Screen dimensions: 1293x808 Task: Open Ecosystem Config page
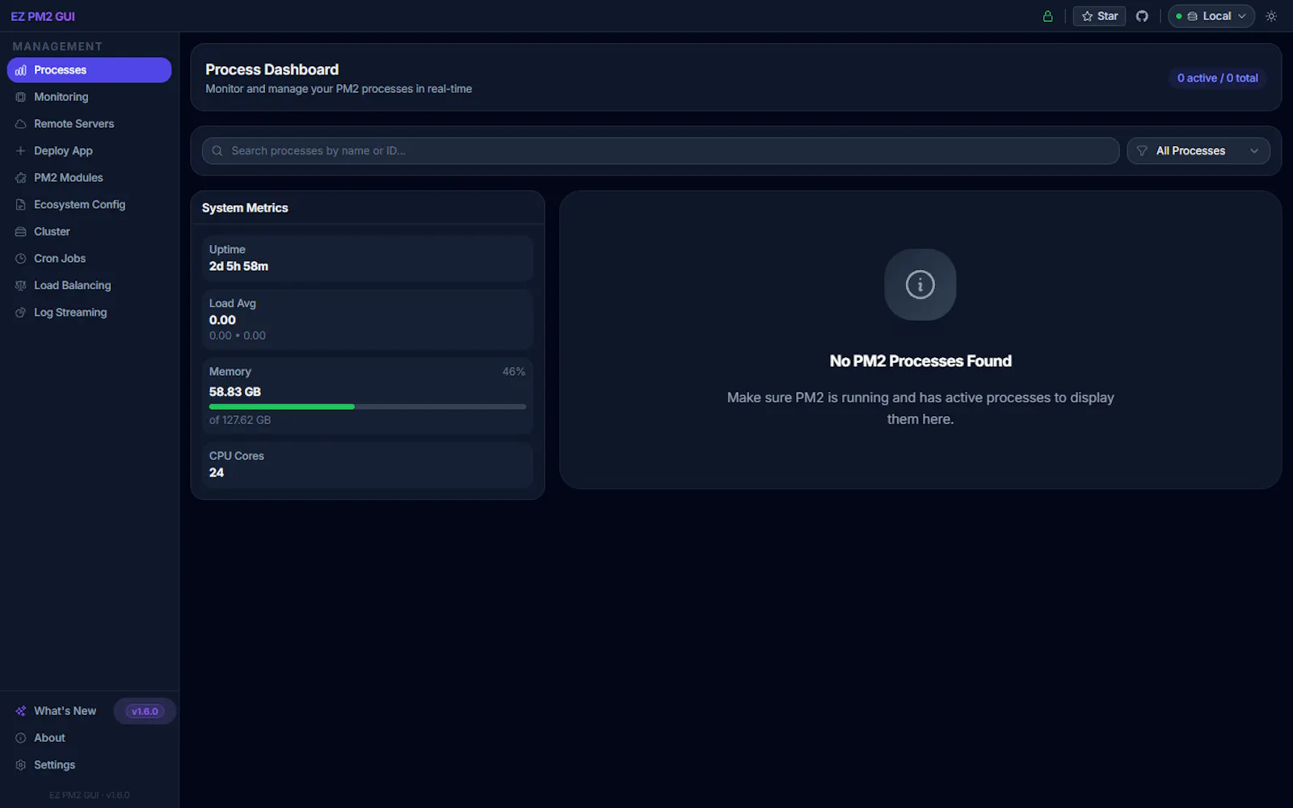click(89, 204)
